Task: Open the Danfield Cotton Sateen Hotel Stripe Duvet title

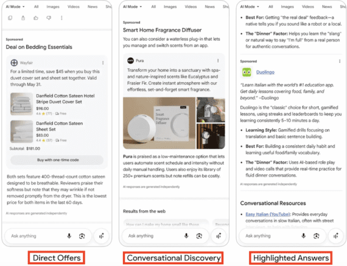Action: coord(65,99)
